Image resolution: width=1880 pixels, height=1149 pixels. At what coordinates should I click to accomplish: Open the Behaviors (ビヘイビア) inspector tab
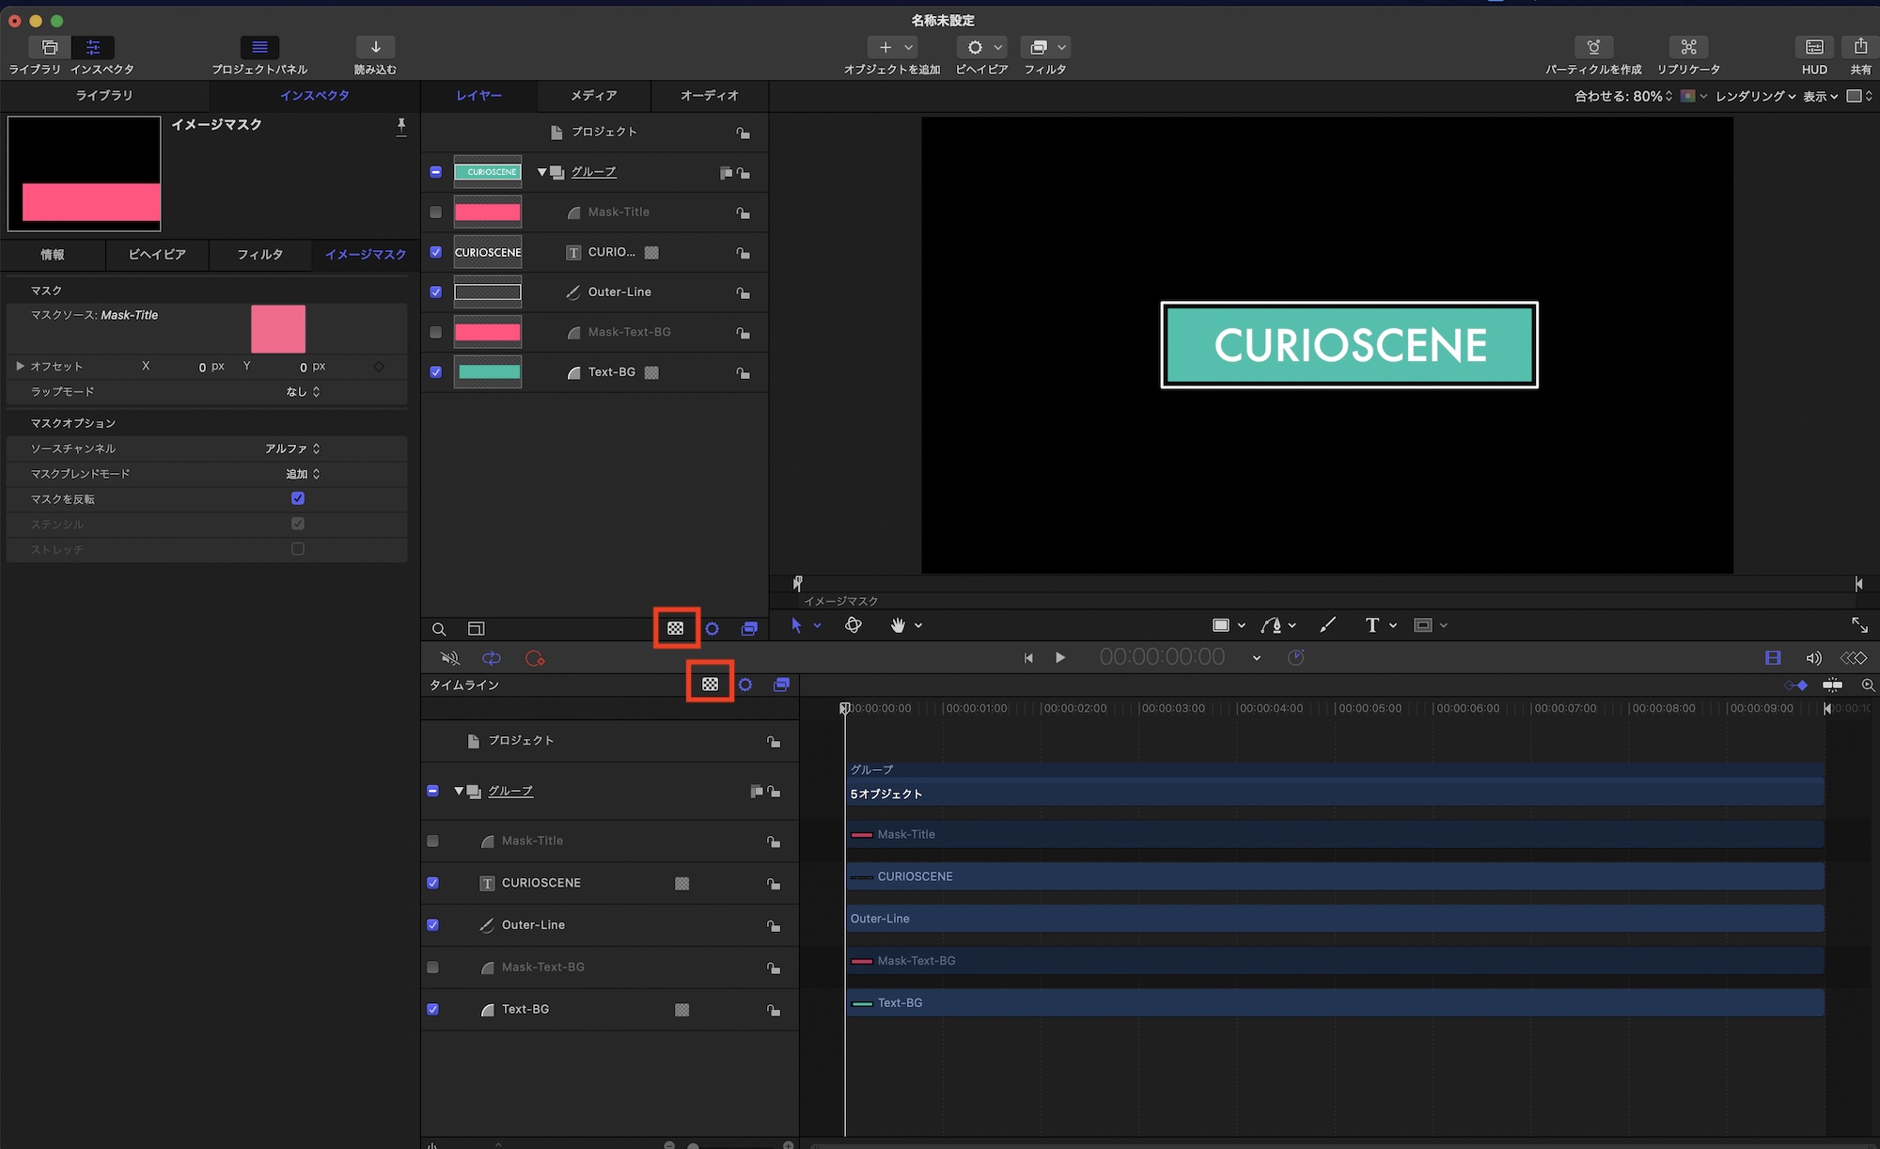(x=156, y=255)
